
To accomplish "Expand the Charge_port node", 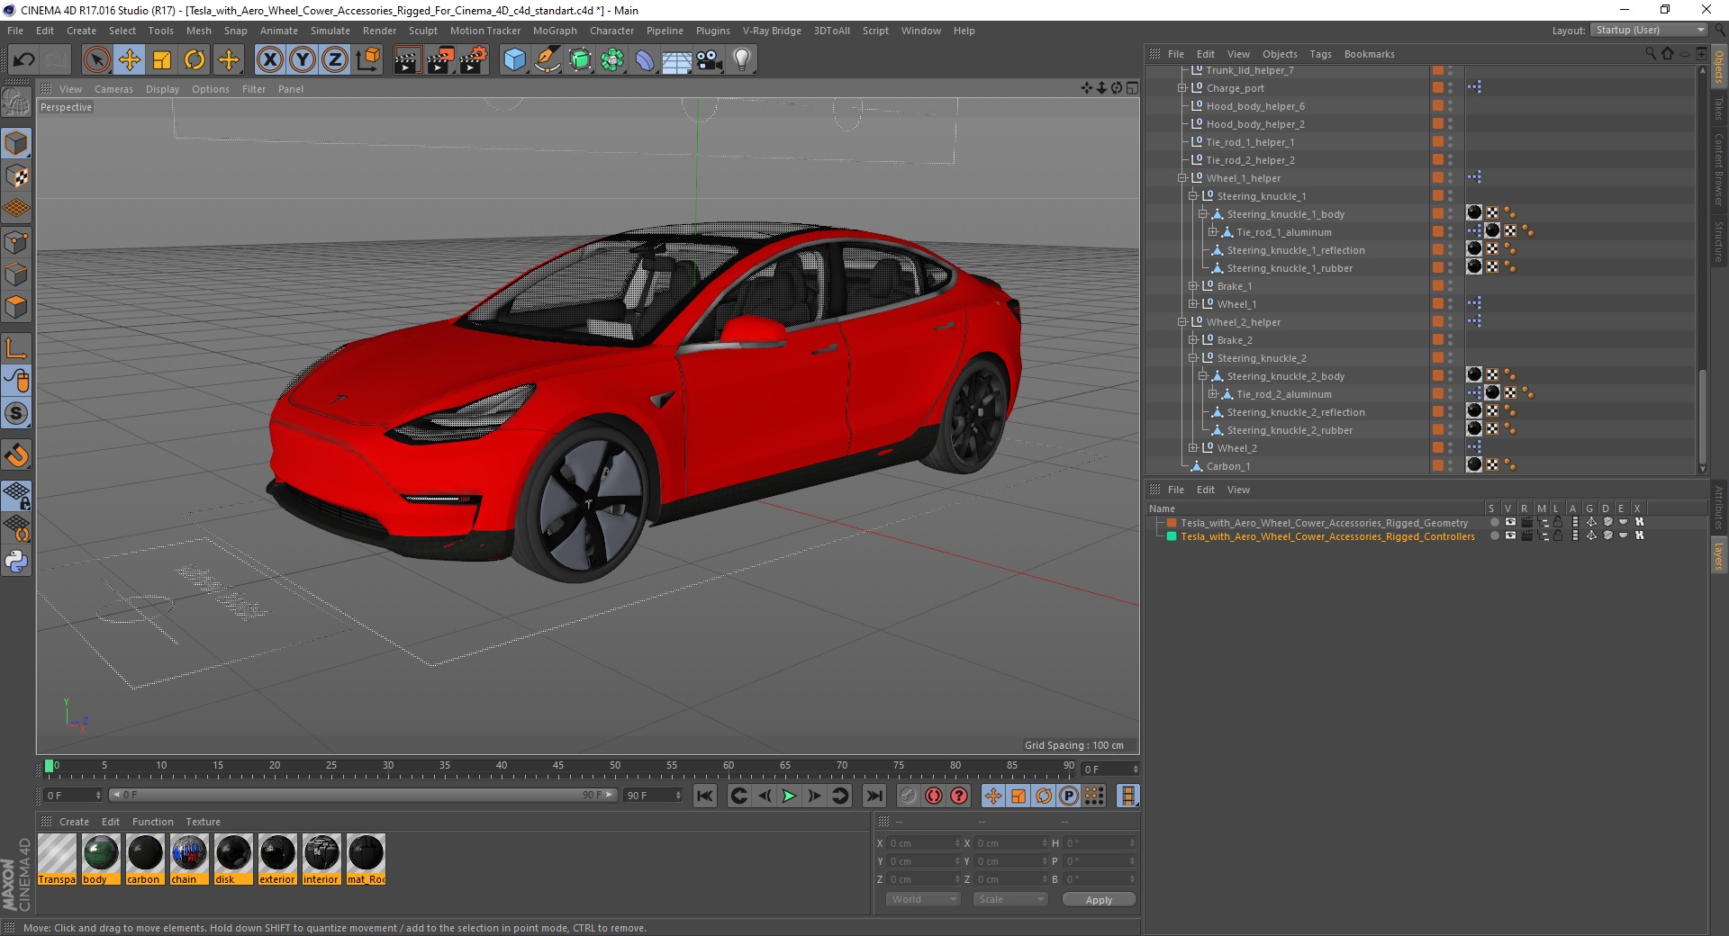I will point(1181,88).
